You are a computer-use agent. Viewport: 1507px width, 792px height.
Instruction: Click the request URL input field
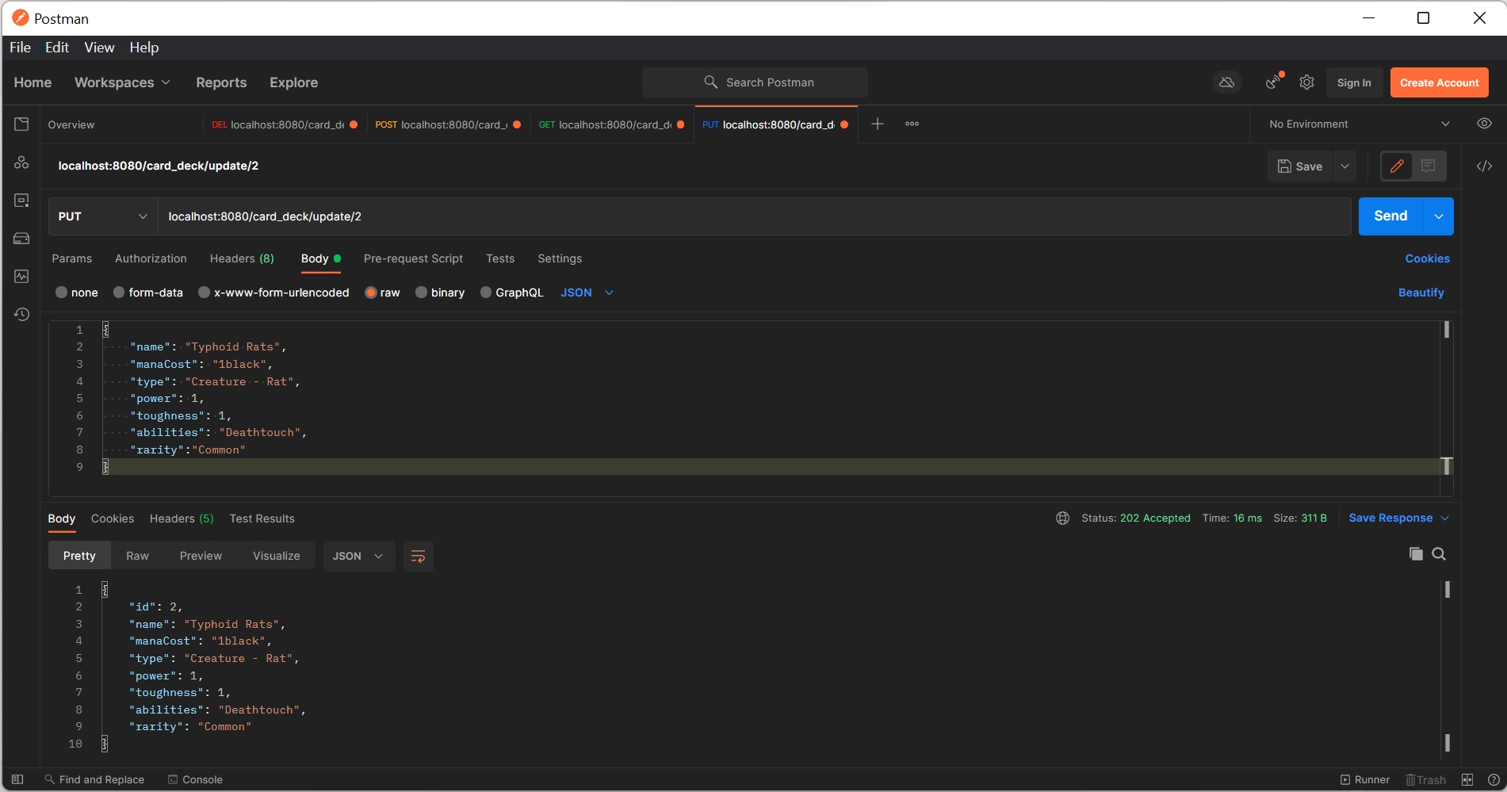tap(754, 216)
